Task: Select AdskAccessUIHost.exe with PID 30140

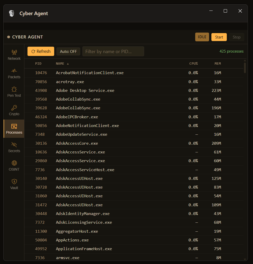Action: click(x=134, y=179)
